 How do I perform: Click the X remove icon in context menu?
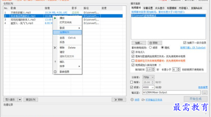pos(55,48)
